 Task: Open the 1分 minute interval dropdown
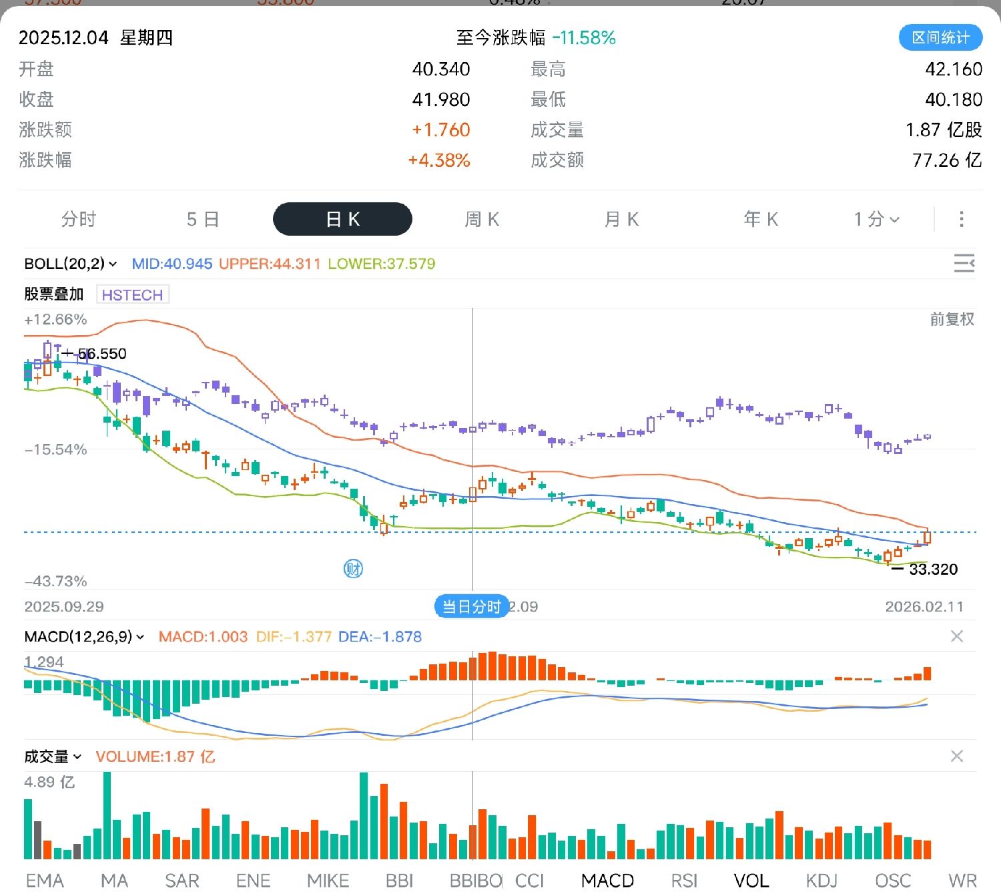(x=876, y=219)
